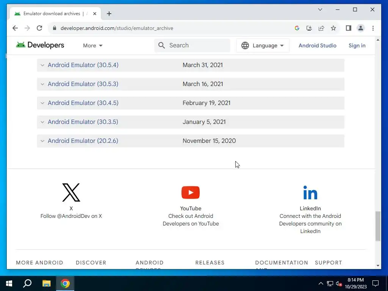Viewport: 388px width, 291px height.
Task: Expand the Android Emulator (30.3.5) row
Action: pyautogui.click(x=42, y=122)
